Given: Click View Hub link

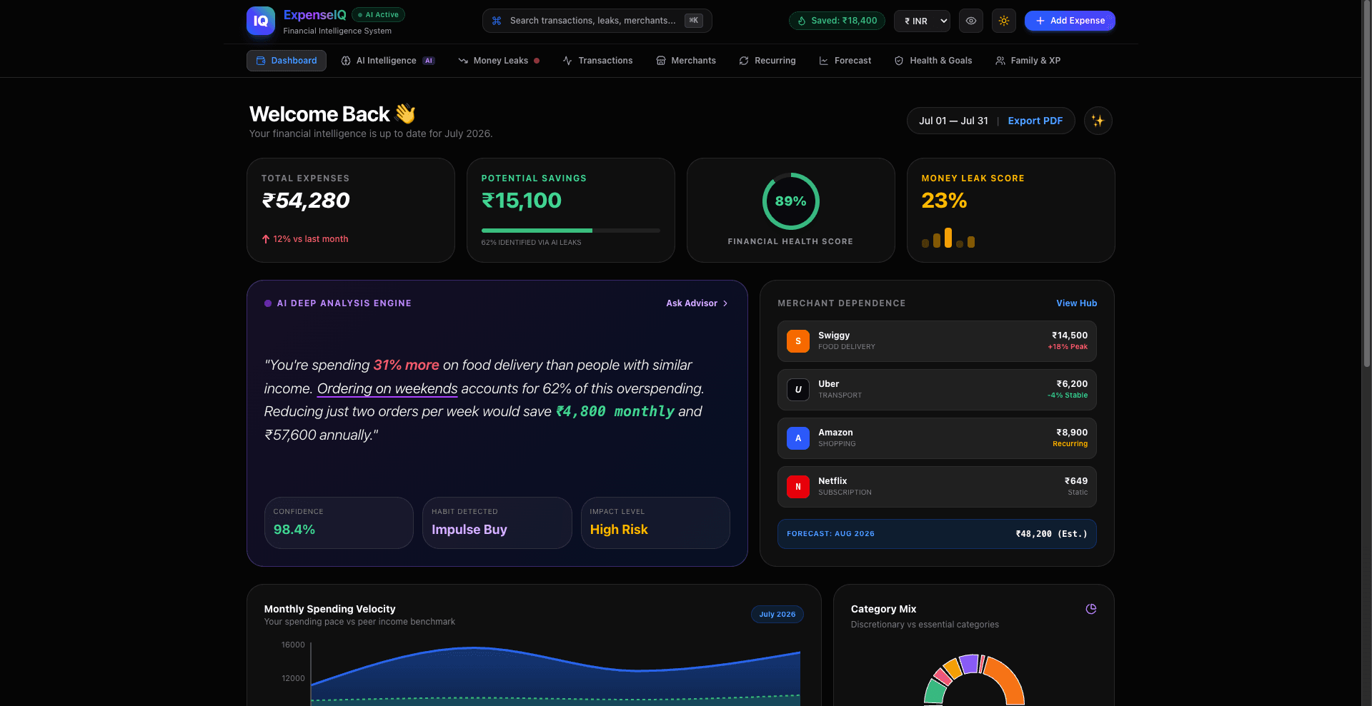Looking at the screenshot, I should (x=1076, y=303).
